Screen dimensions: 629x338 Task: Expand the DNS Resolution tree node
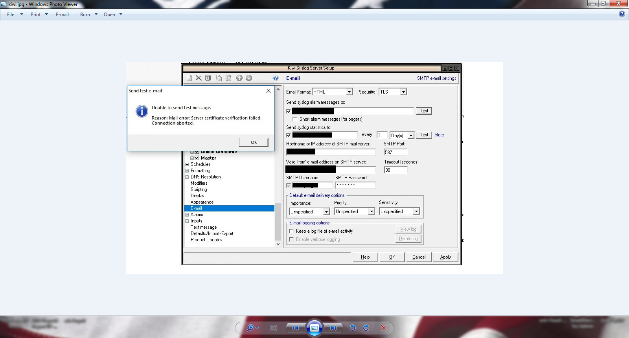pyautogui.click(x=187, y=177)
